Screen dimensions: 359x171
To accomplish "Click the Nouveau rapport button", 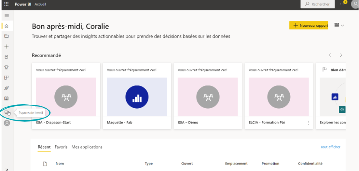I will 308,25.
